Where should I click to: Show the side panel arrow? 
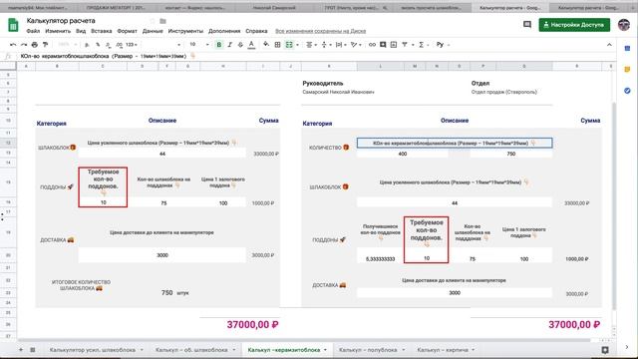[627, 347]
